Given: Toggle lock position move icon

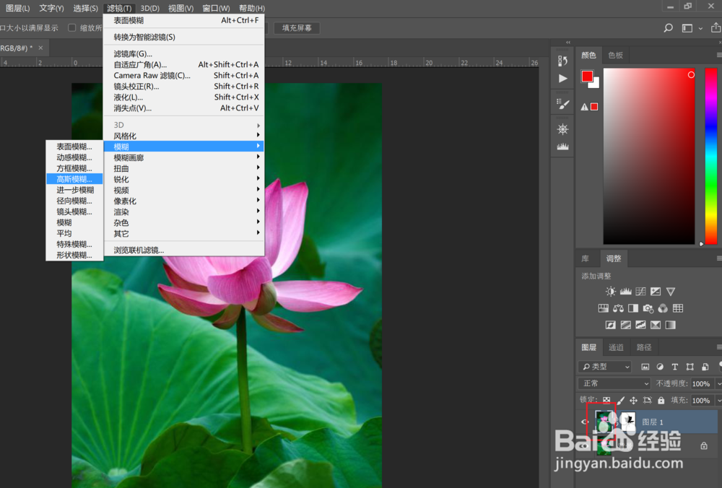Looking at the screenshot, I should click(x=634, y=400).
